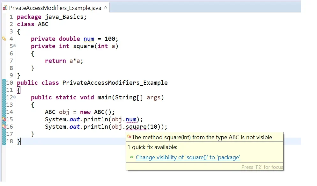Click 'a*a' expression on line 7

[x=75, y=61]
